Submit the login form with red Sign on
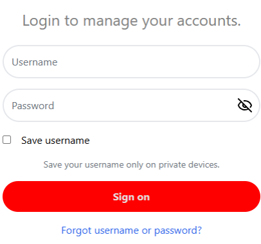The height and width of the screenshot is (244, 261). coord(131,196)
